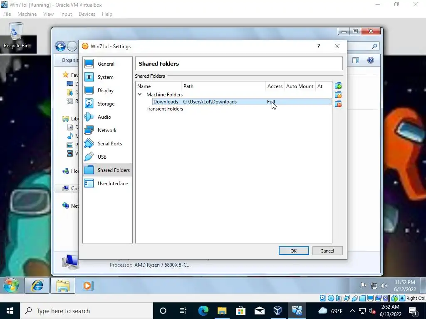Open the Serial Ports settings category
The height and width of the screenshot is (319, 426).
tap(107, 143)
